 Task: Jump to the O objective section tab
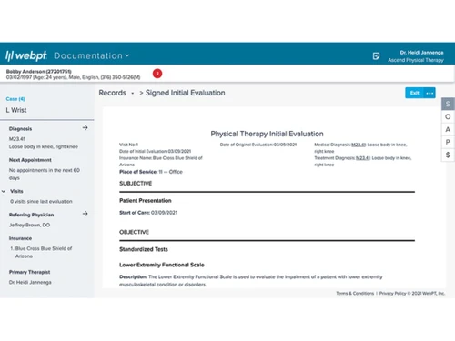point(448,116)
